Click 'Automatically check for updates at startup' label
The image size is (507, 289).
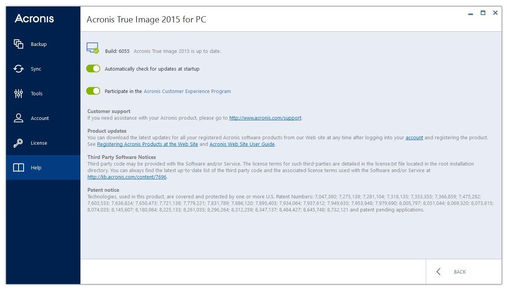pos(152,69)
